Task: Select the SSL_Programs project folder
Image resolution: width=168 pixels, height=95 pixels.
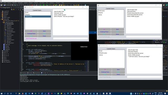Action: (7, 62)
